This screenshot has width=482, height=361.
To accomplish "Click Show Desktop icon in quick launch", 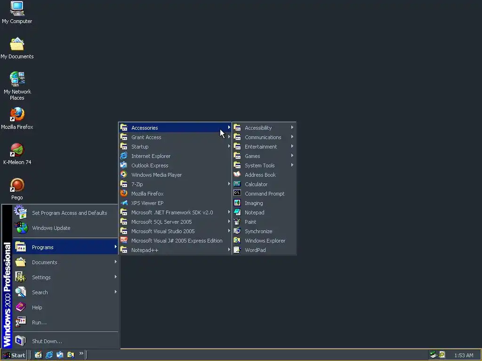I will tap(38, 355).
